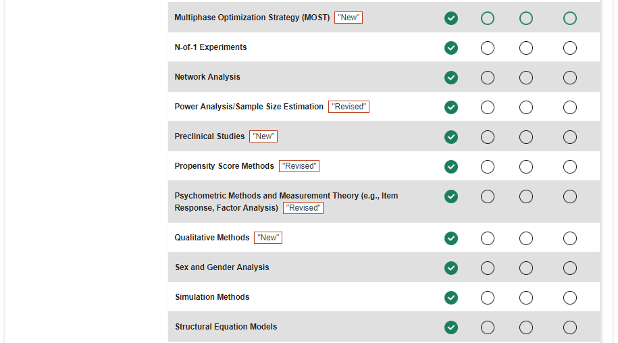The width and height of the screenshot is (618, 343).
Task: Select third radio for Sex and Gender Analysis
Action: tap(526, 268)
